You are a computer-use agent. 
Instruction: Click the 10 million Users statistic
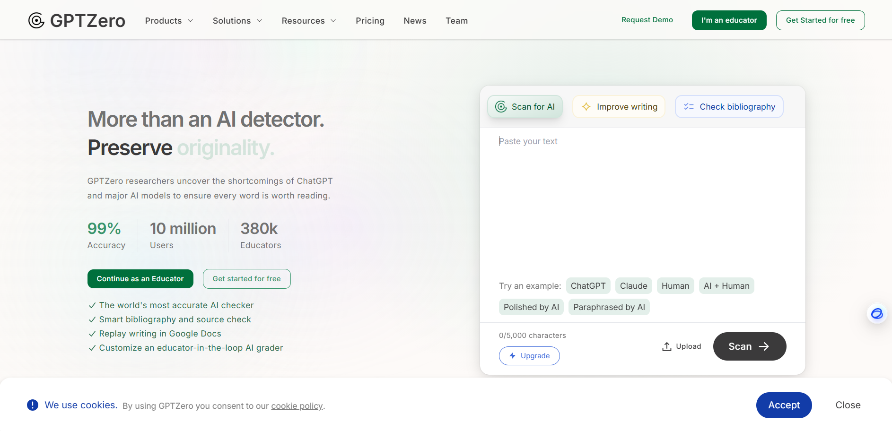(183, 235)
